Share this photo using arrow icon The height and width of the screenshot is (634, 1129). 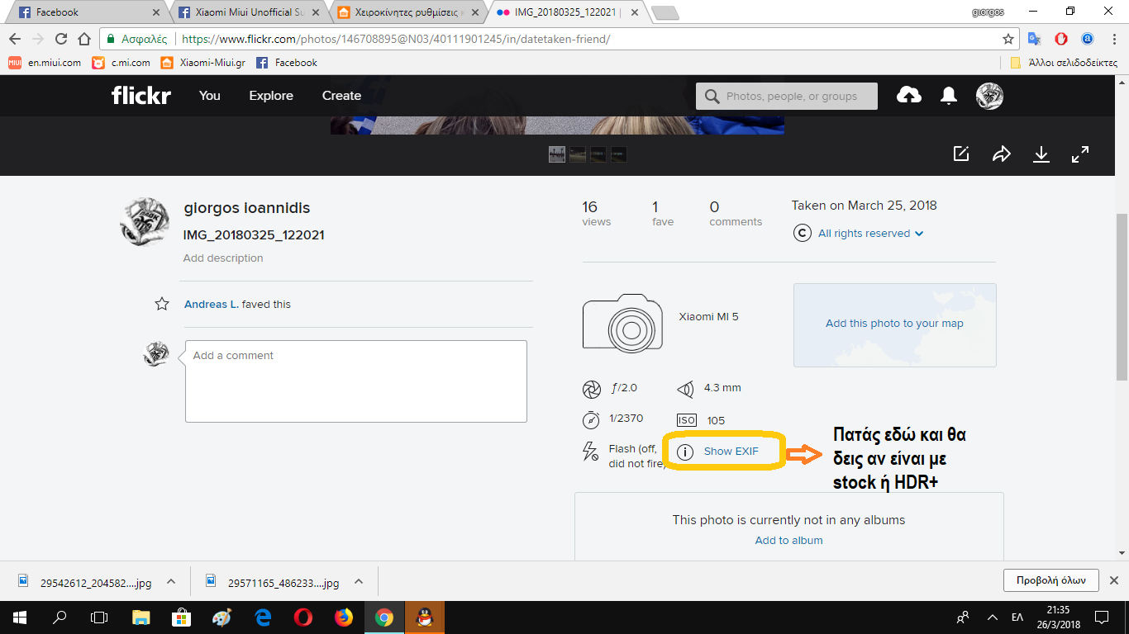point(1002,154)
